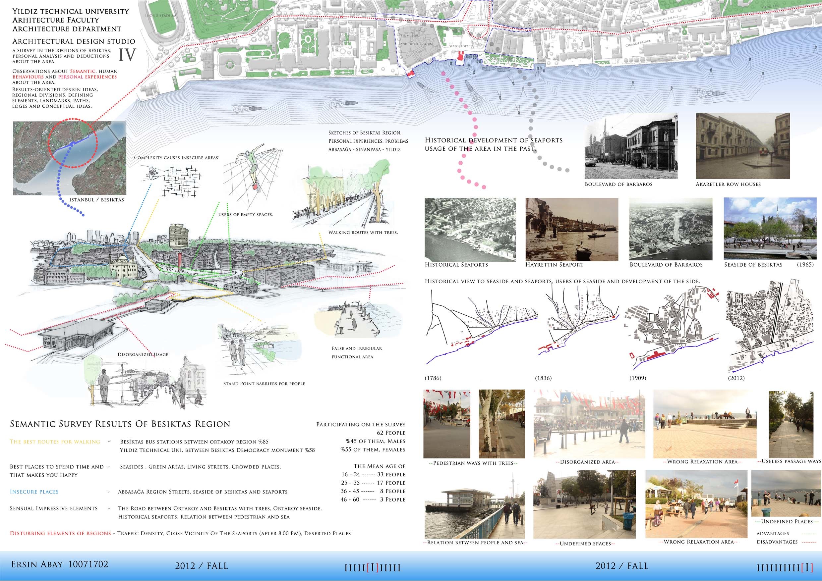
Task: Click the Hayrettin Seaport historical photo
Action: pyautogui.click(x=572, y=229)
